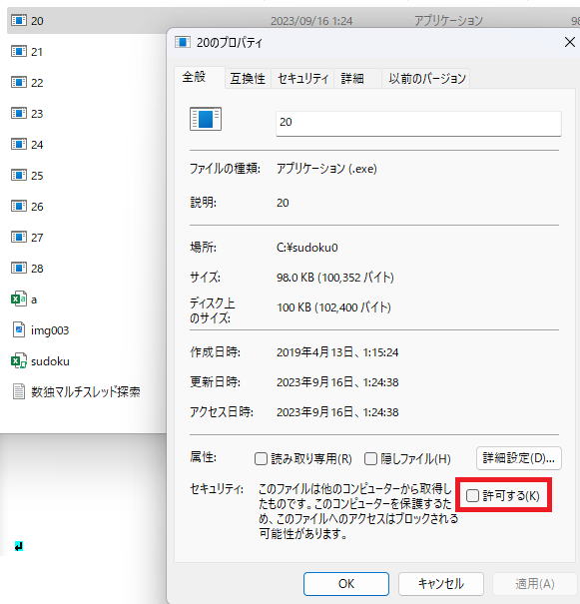Image resolution: width=580 pixels, height=604 pixels.
Task: Click the 詳細設定(D)... button
Action: coord(519,458)
